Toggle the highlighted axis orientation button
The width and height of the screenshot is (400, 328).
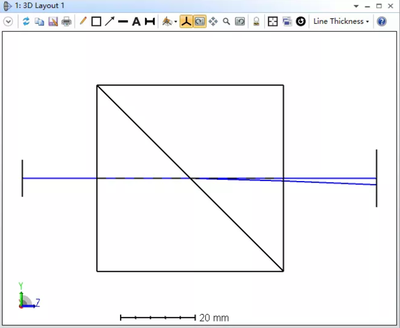[186, 22]
